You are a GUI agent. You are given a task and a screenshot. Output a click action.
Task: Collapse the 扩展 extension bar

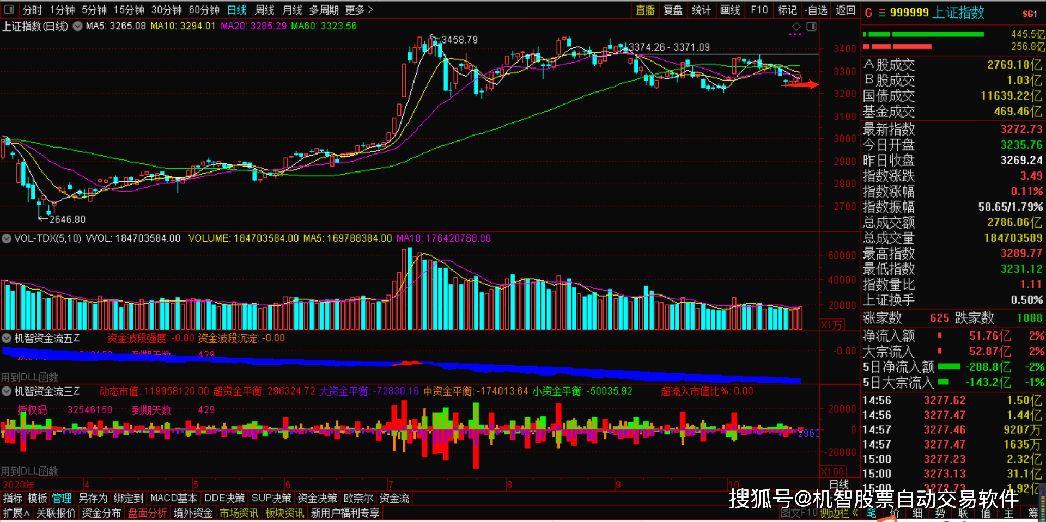(x=16, y=513)
